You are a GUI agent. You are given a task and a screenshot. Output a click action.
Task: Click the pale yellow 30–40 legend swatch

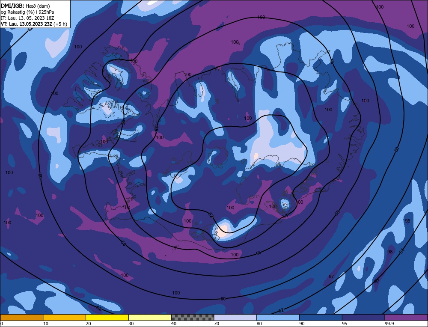(x=150, y=318)
